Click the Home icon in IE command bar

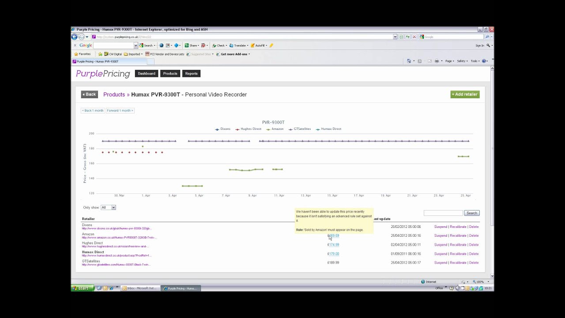(410, 61)
